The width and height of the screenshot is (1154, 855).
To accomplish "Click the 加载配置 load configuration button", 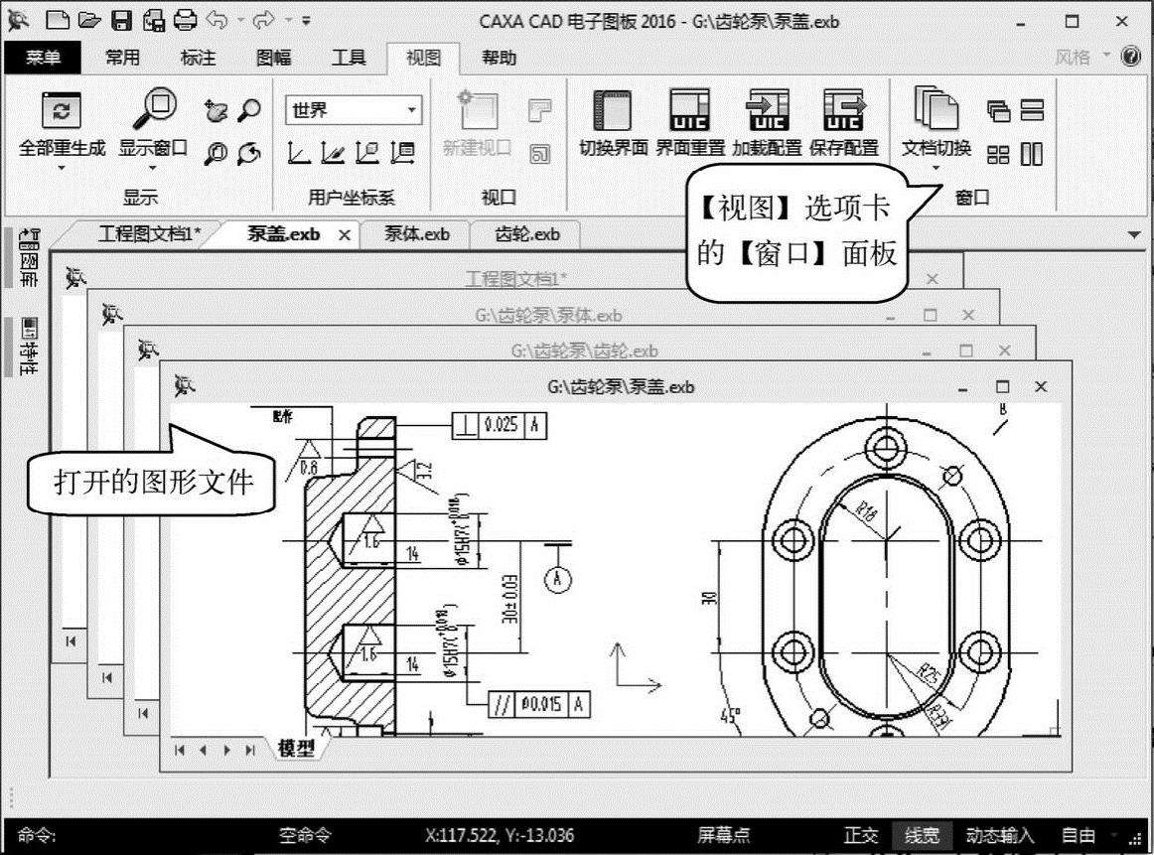I will tap(767, 122).
